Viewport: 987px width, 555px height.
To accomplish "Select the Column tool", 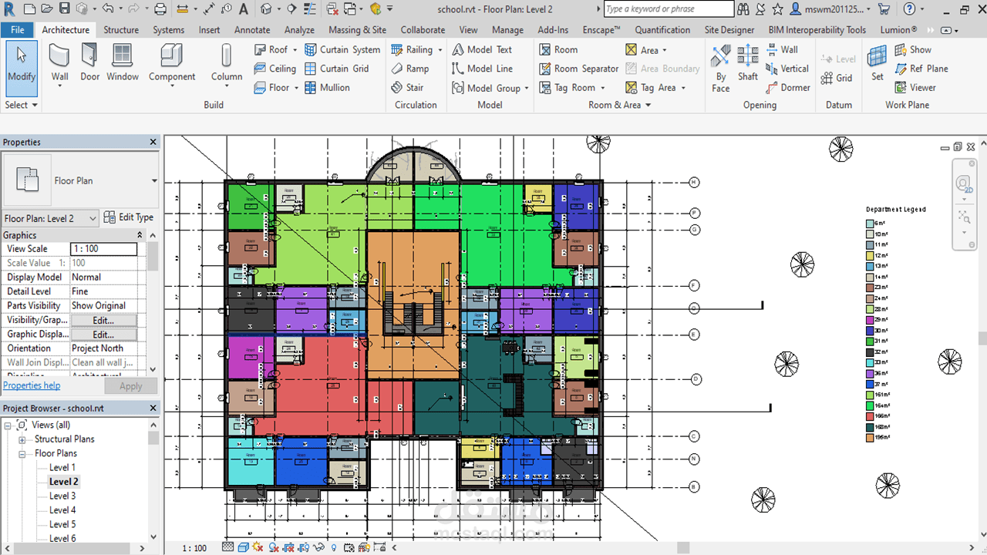I will pyautogui.click(x=226, y=63).
